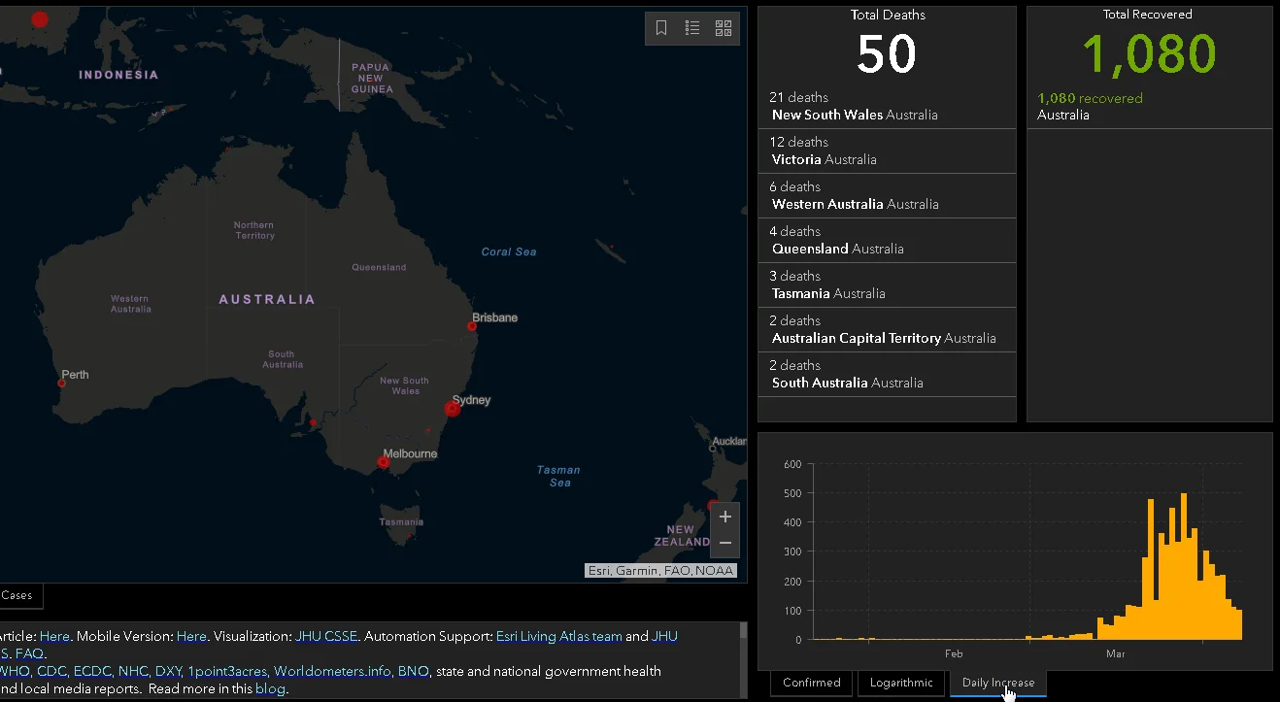Switch chart to Confirmed tab
This screenshot has height=702, width=1280.
(811, 683)
